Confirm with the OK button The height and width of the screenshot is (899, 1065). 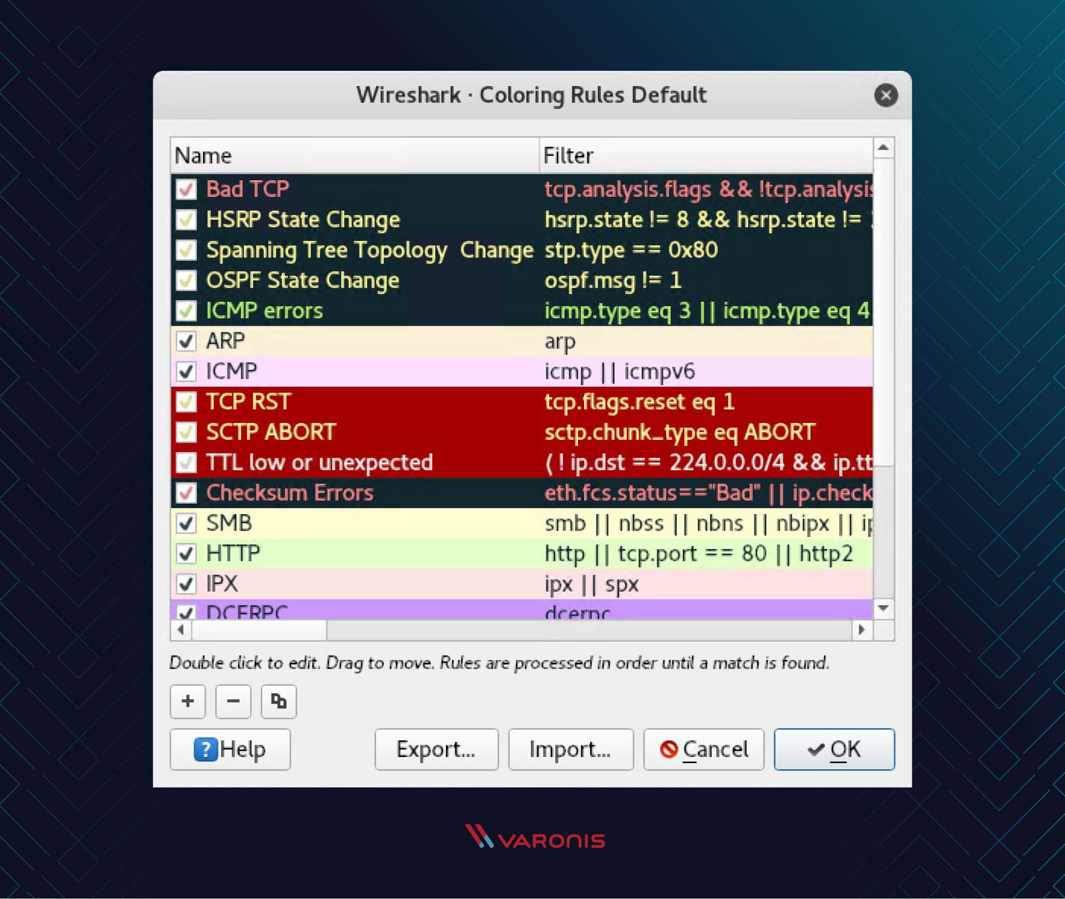click(834, 749)
